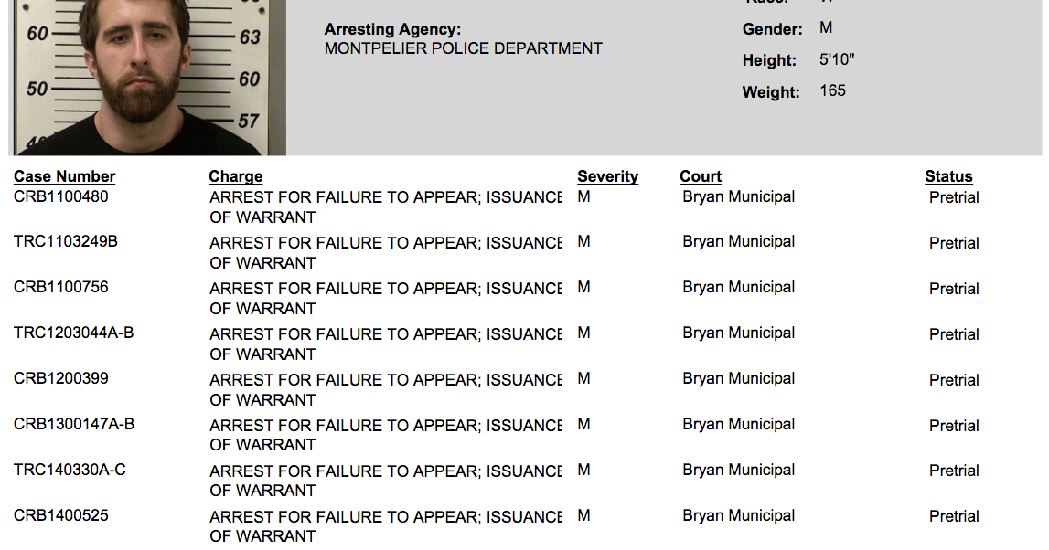Click Bryan Municipal court for CRB1400525

coord(739,516)
